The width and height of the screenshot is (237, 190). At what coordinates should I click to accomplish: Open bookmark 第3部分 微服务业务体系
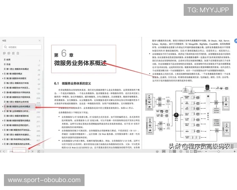tap(17, 102)
